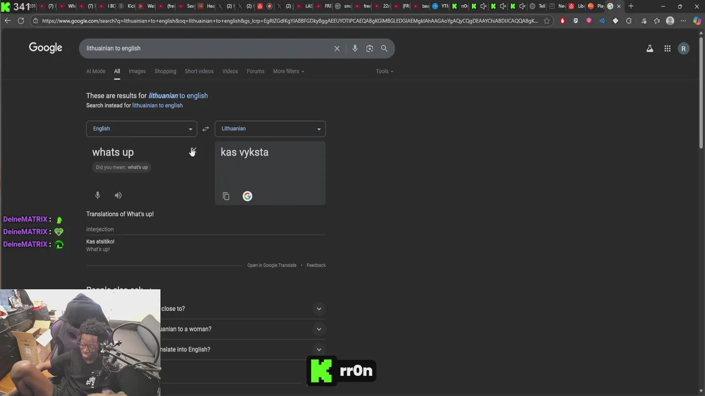Open Search Labs flask icon
The image size is (705, 396).
tap(650, 48)
